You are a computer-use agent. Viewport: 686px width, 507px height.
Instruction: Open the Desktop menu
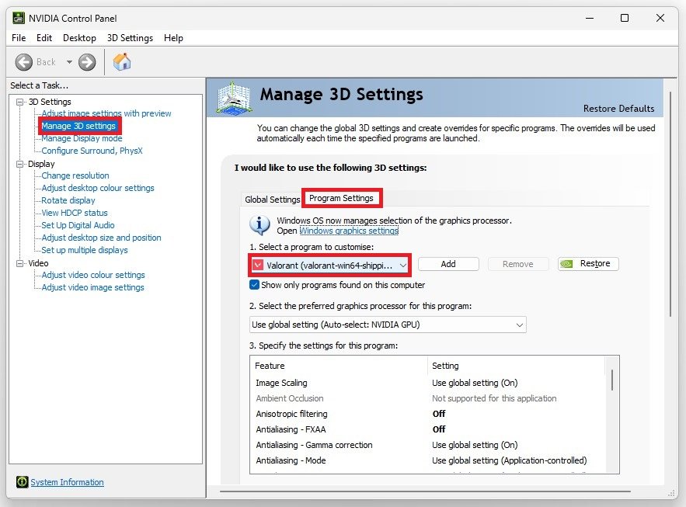click(x=79, y=38)
